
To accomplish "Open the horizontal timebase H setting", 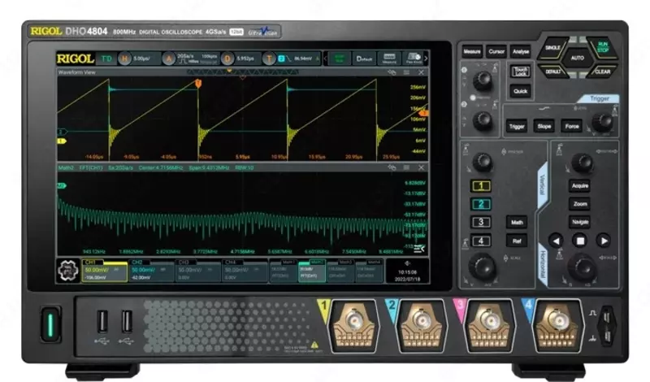I will point(124,59).
